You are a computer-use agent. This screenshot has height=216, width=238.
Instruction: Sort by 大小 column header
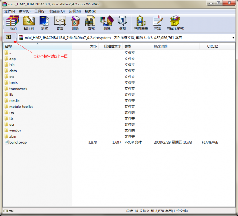tap(85, 46)
